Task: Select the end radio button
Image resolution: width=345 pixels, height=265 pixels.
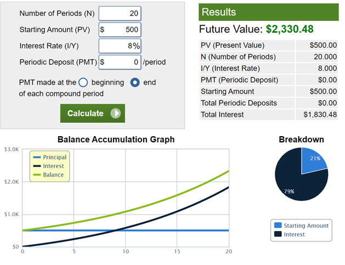Action: (x=135, y=83)
